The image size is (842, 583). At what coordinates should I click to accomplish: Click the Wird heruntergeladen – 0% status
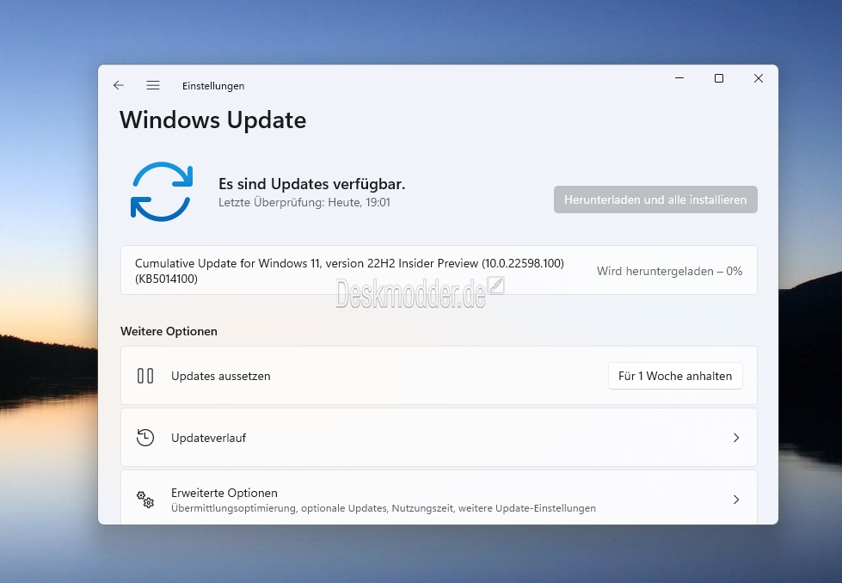coord(669,271)
